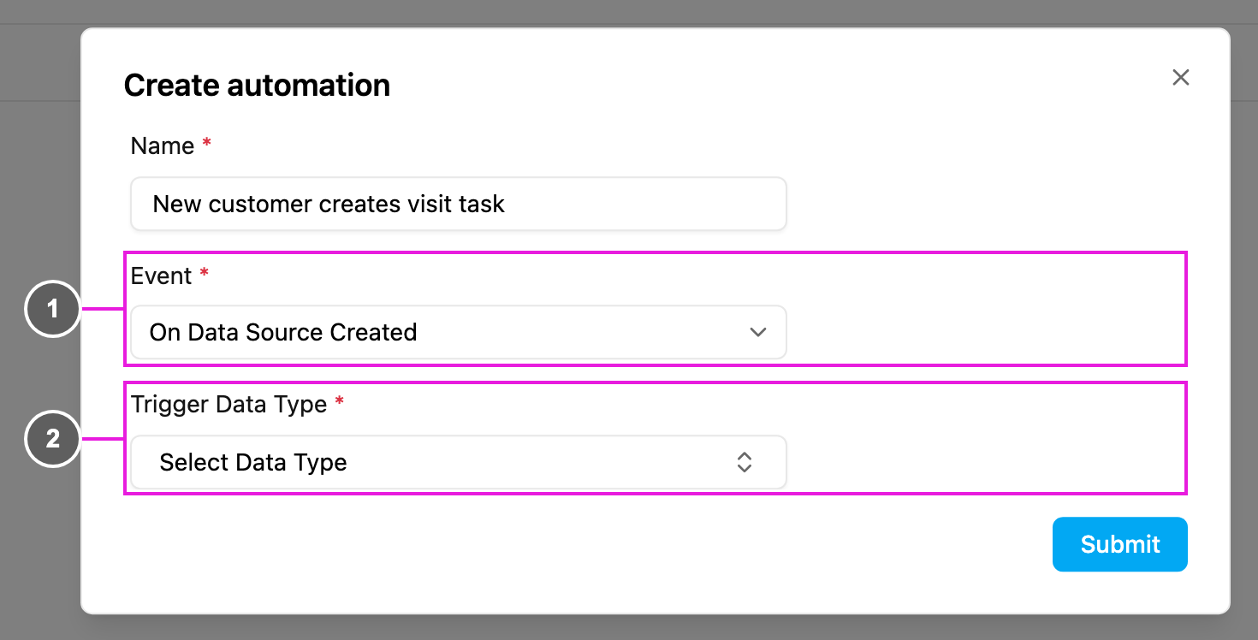Click the Submit button
The height and width of the screenshot is (640, 1258).
click(x=1119, y=544)
